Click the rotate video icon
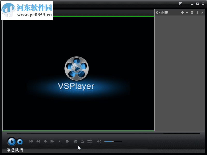Screen dimensions: 207x155 click(83, 141)
